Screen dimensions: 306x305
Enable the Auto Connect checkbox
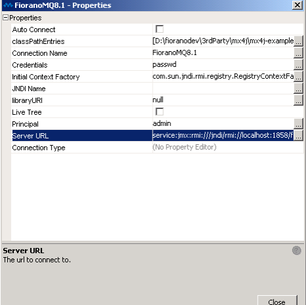[x=159, y=29]
